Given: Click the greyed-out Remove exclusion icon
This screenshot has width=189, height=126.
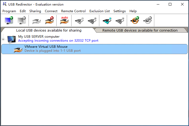Looking at the screenshot, I should point(148,20).
